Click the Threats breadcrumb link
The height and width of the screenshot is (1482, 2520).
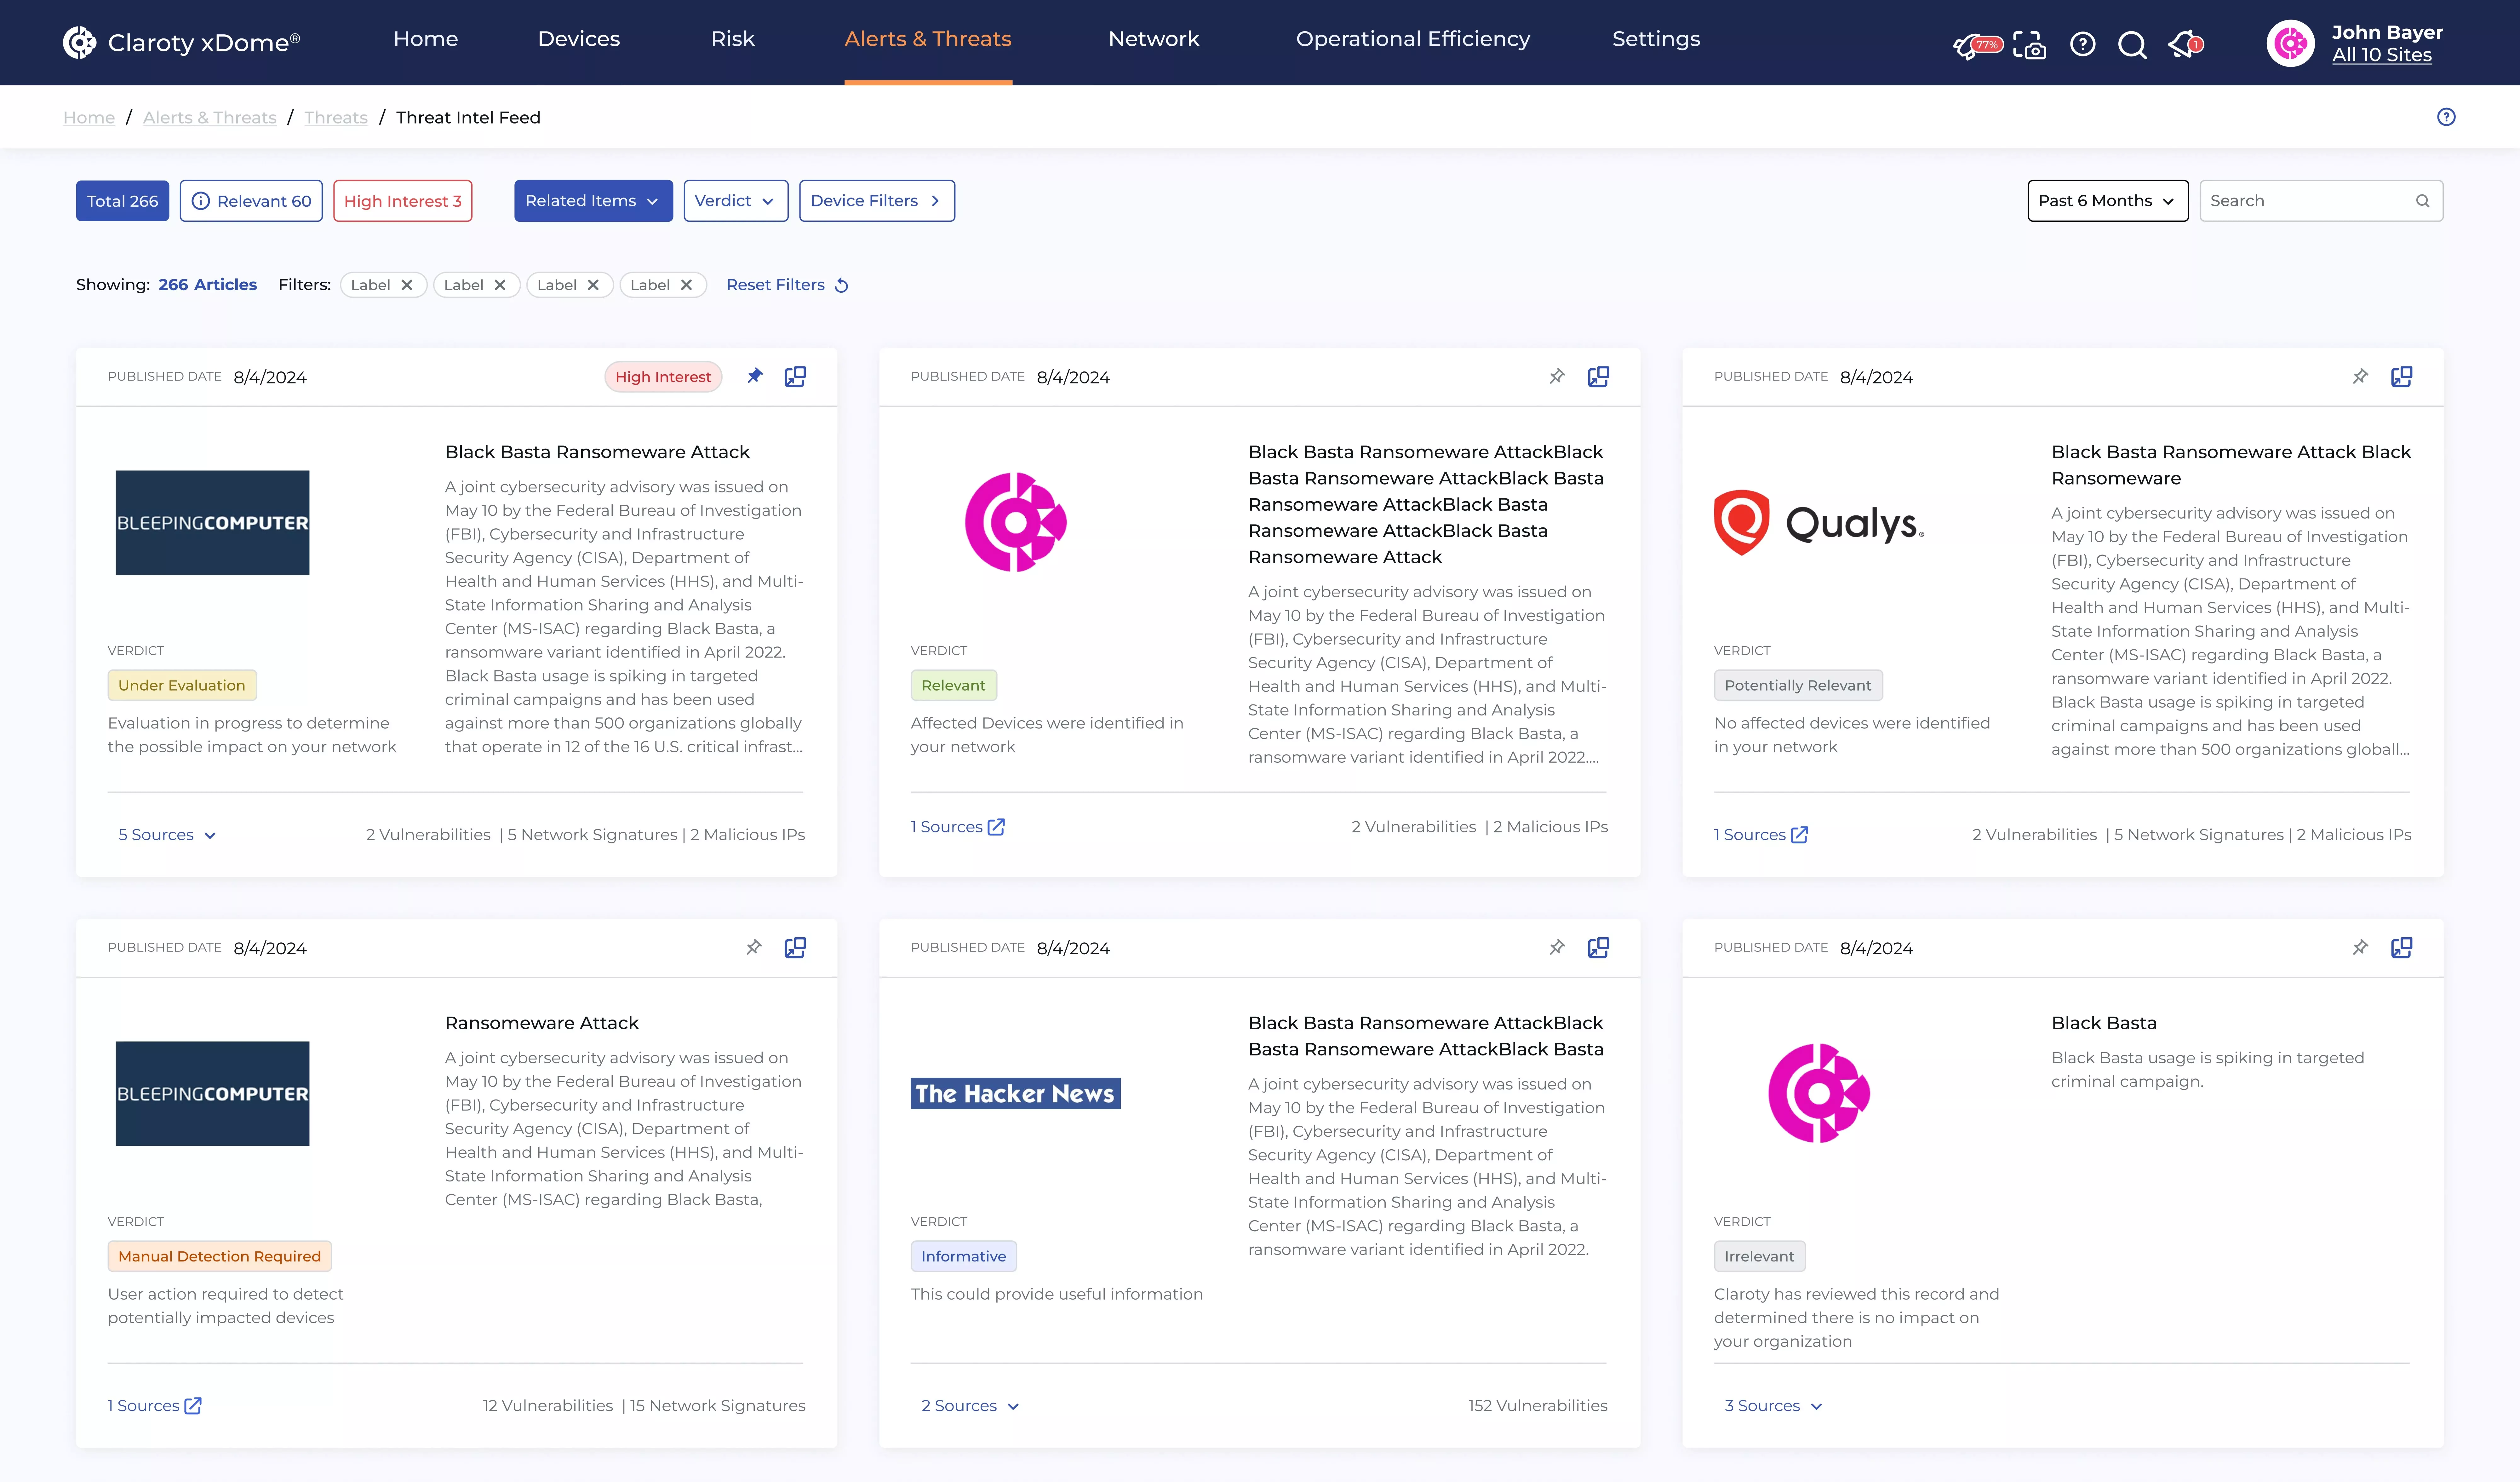pos(336,118)
